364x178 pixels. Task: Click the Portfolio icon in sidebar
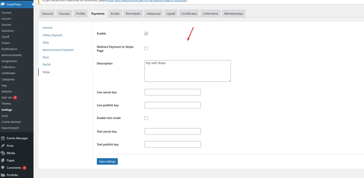(3, 175)
